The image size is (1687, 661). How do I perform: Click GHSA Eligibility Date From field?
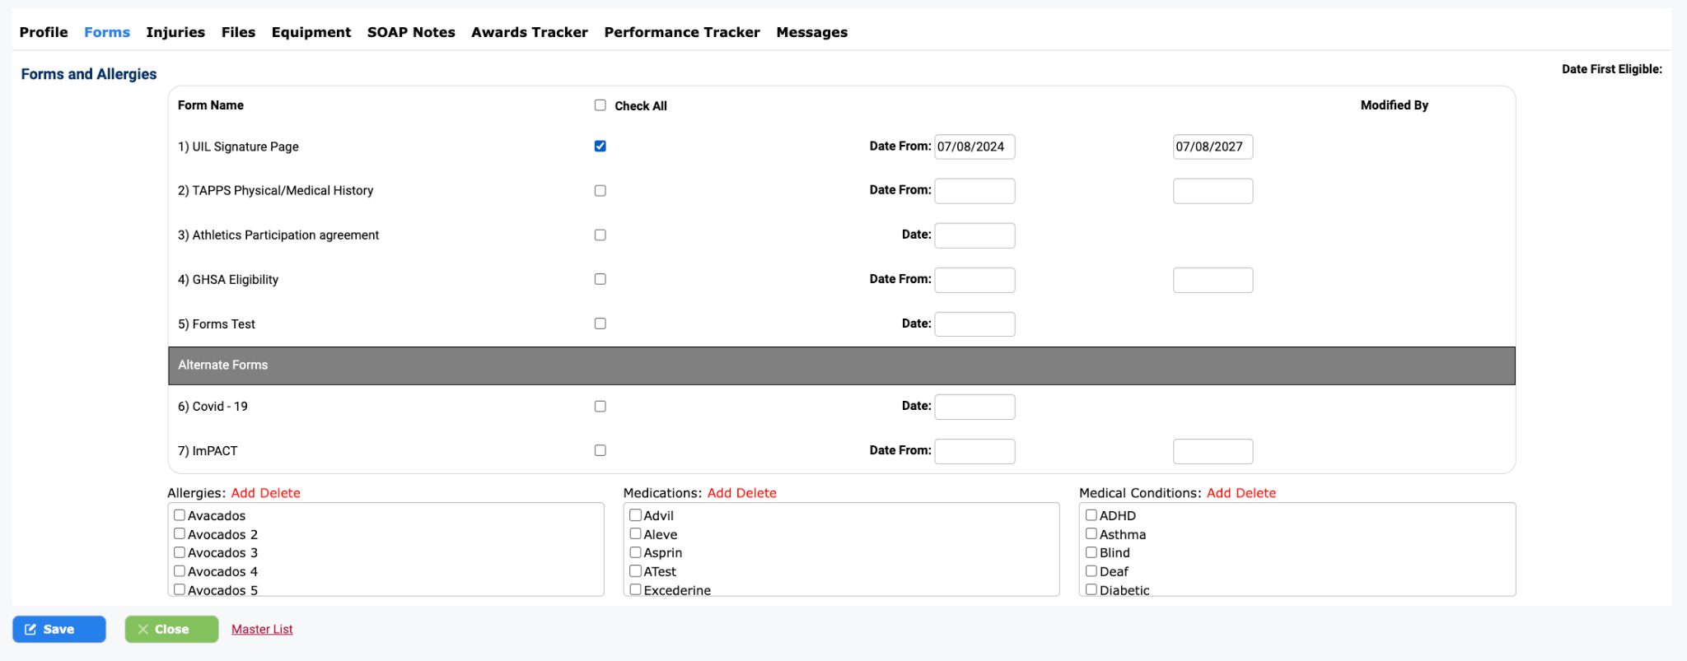coord(974,280)
